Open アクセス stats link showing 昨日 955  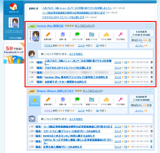pos(48,46)
